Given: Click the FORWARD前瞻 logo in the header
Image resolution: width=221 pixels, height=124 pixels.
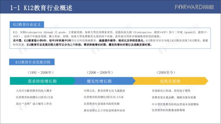Looking at the screenshot, I should pos(194,7).
